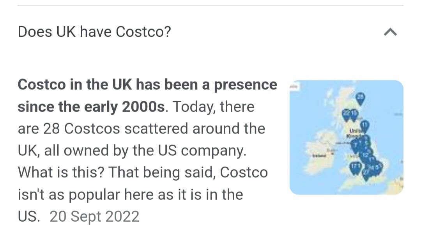Click the "20 Sept 2022" date text
Image resolution: width=421 pixels, height=233 pixels.
(94, 216)
